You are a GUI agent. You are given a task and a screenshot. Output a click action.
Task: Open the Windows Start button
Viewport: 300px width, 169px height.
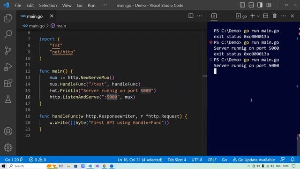(x=3, y=166)
